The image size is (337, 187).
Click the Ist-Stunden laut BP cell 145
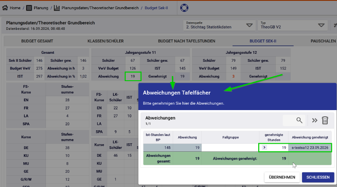point(158,147)
